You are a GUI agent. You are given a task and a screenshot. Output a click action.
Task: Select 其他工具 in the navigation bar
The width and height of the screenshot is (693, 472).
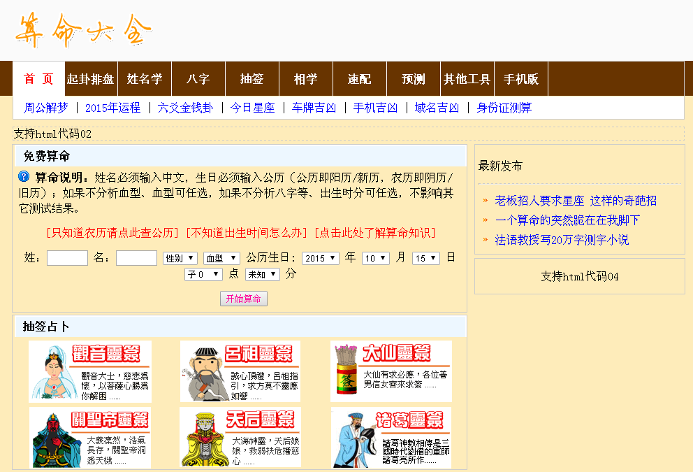(x=467, y=78)
